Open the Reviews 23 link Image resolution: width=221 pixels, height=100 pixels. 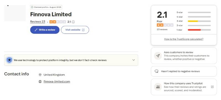tap(38, 22)
